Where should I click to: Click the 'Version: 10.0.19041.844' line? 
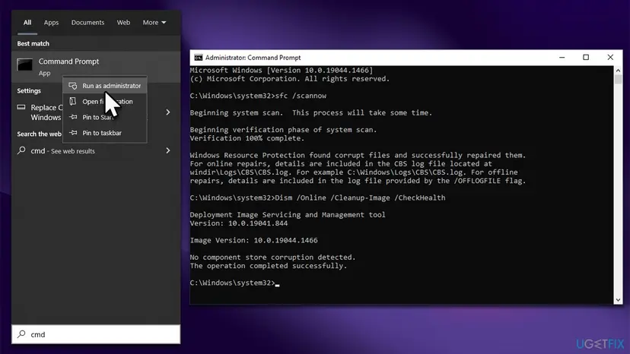point(239,223)
